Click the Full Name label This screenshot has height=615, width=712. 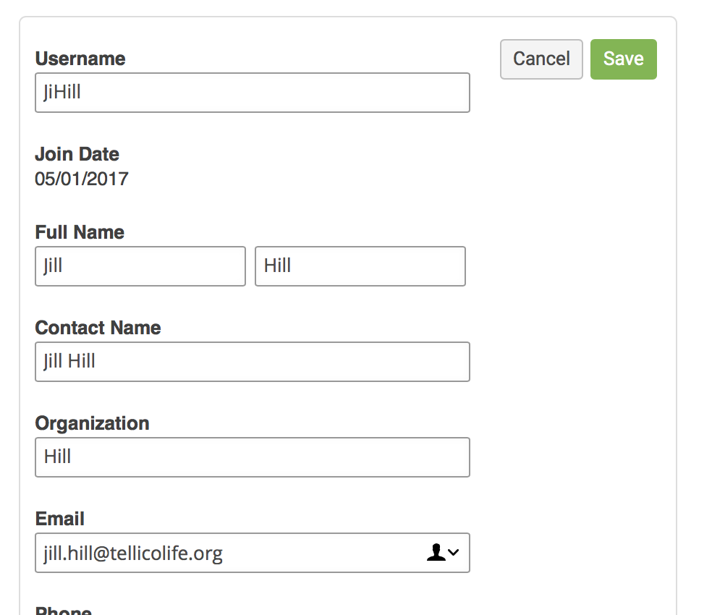tap(80, 232)
